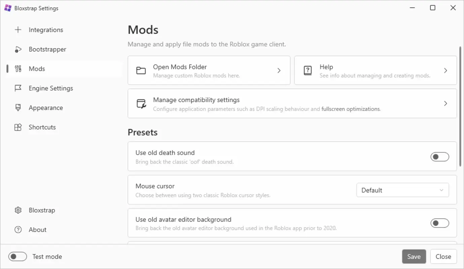Click the About question mark icon
The height and width of the screenshot is (269, 464).
pyautogui.click(x=18, y=230)
